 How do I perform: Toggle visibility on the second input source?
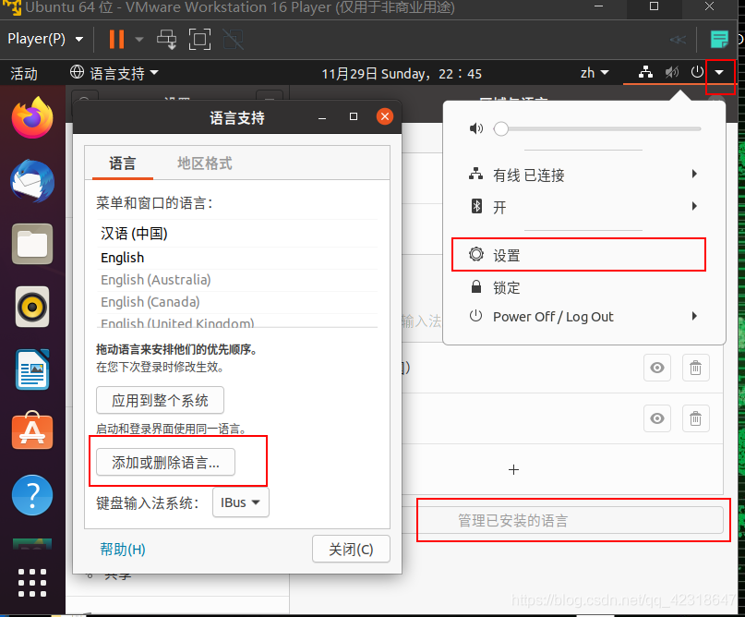click(656, 418)
